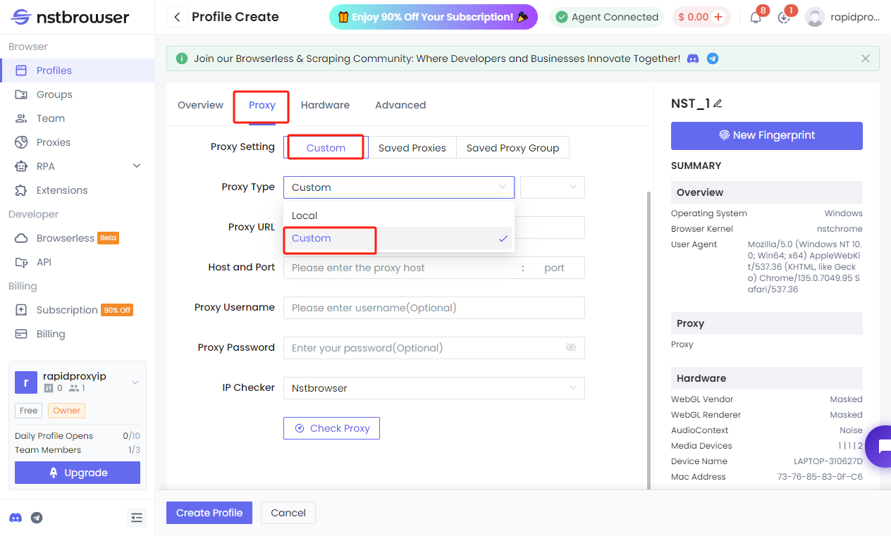The height and width of the screenshot is (536, 891).
Task: Select the Saved Proxy Group option
Action: click(x=512, y=148)
